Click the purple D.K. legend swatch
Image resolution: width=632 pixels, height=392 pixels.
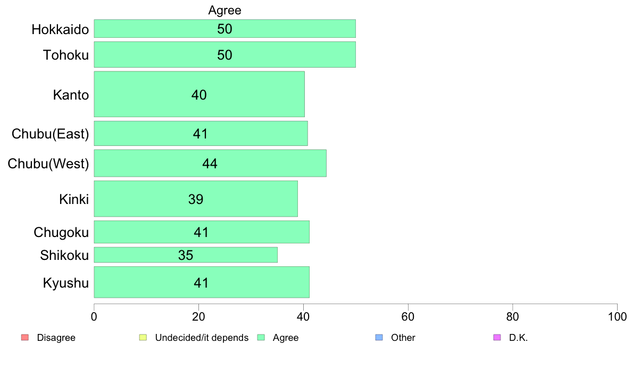click(x=497, y=338)
